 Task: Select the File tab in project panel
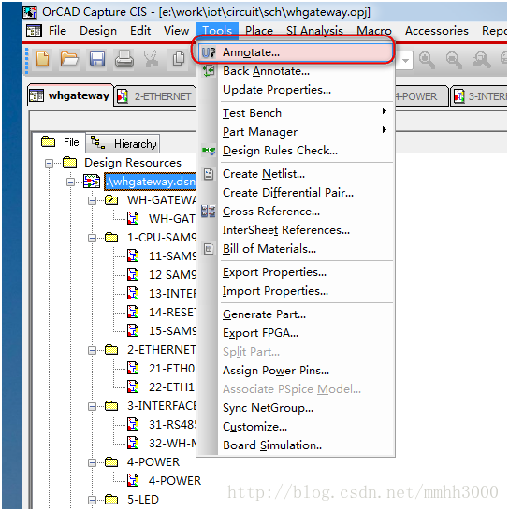(60, 142)
